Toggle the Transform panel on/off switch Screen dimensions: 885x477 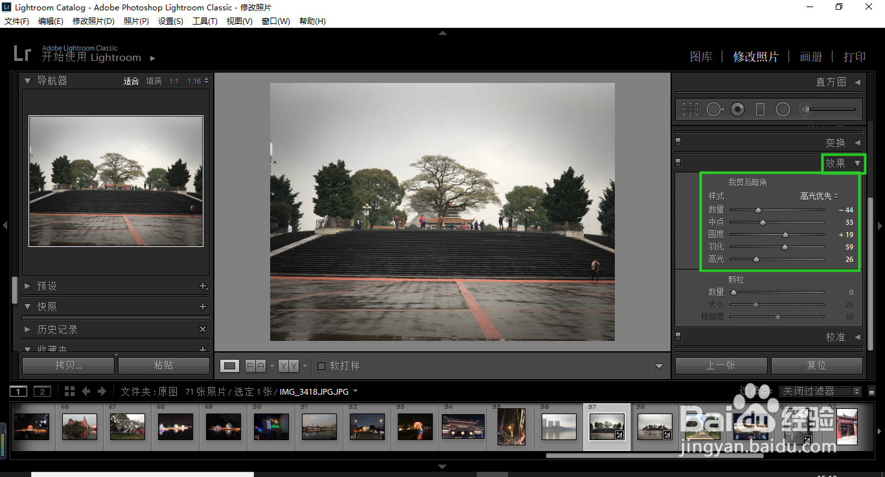click(x=678, y=142)
